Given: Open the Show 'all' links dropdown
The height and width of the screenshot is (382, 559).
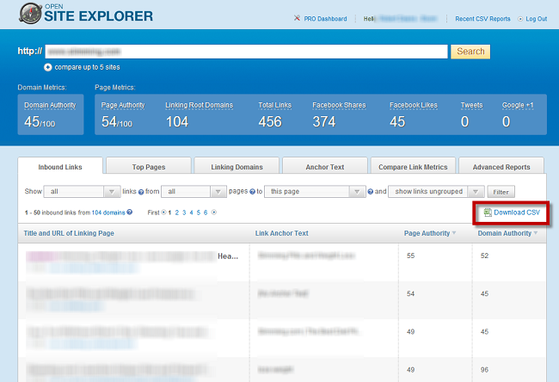Looking at the screenshot, I should coord(82,192).
